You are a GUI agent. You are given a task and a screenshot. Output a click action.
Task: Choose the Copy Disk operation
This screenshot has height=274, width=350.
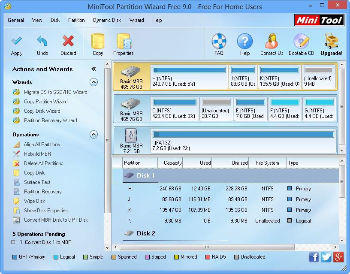34,173
